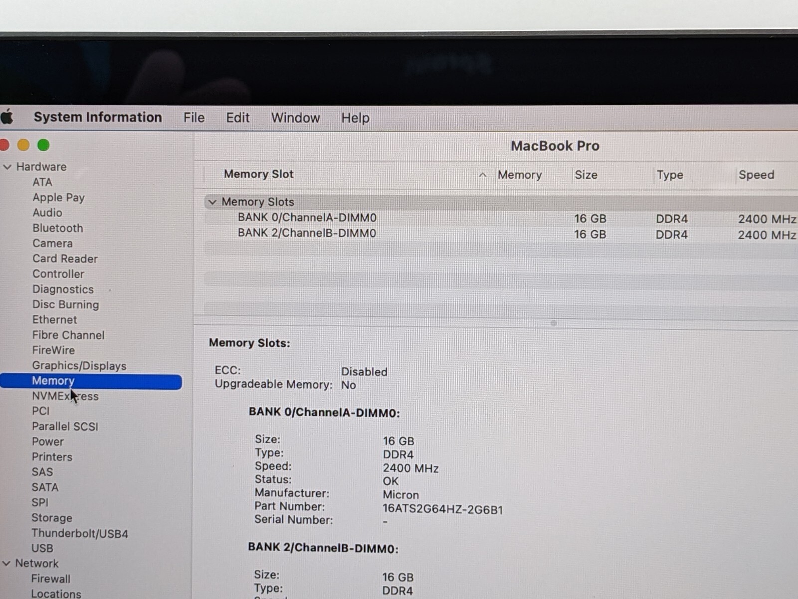This screenshot has height=599, width=798.
Task: Click the green zoom window button
Action: coord(43,145)
